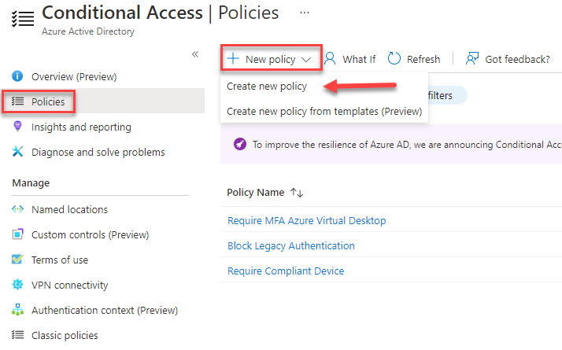Screen dimensions: 562x350
Task: Sort by Policy Name column header
Action: tap(256, 193)
